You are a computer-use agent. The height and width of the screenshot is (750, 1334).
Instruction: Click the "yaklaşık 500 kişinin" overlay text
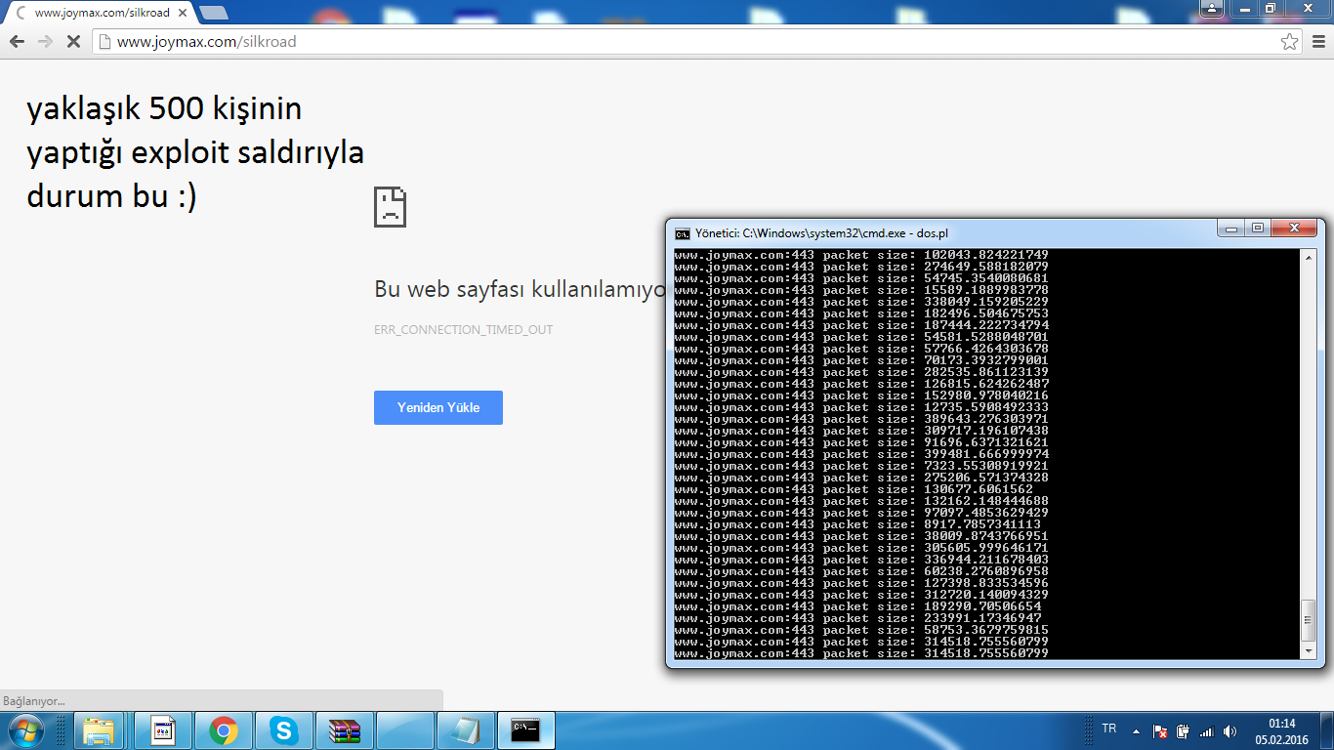point(164,108)
